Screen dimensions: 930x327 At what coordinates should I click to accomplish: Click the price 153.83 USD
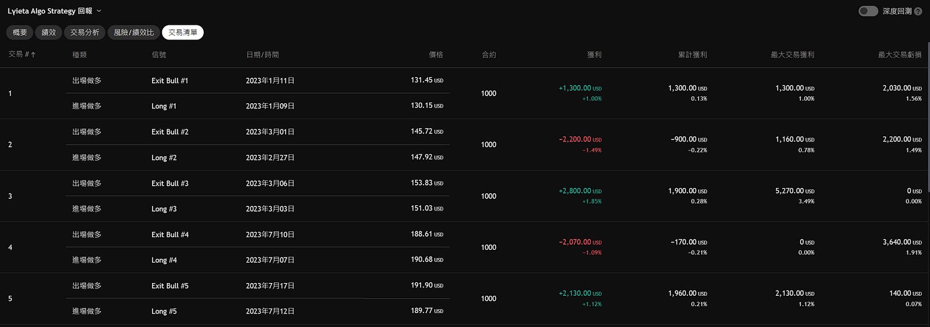[427, 183]
